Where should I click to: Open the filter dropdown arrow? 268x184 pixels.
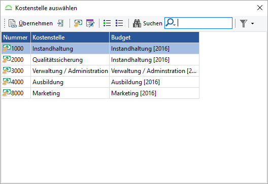252,23
